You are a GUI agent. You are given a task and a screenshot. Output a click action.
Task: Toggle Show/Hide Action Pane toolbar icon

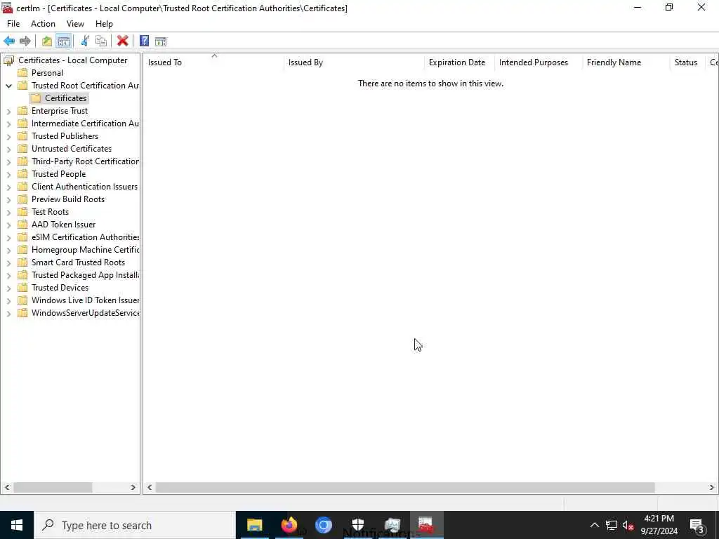pyautogui.click(x=161, y=41)
